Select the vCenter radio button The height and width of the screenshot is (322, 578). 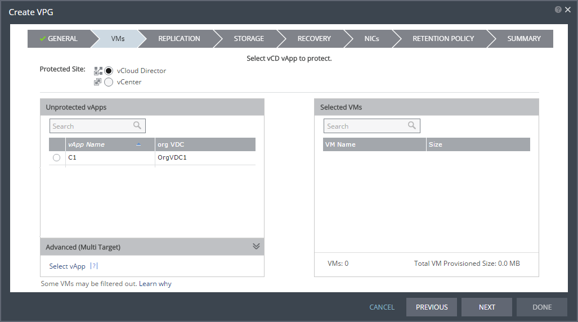point(109,82)
